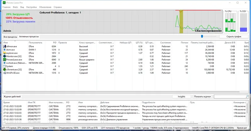Click the Отзывчивость: 100% status bar entry
Screen dimensions: 251x131
(x=68, y=128)
